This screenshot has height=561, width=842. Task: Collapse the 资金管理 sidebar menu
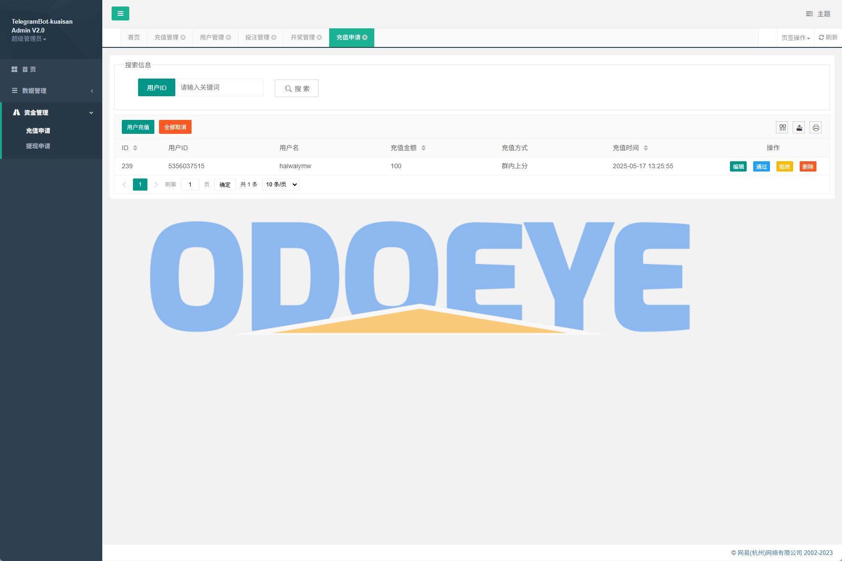coord(51,112)
